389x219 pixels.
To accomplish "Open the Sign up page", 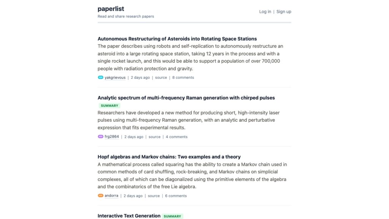I will [284, 12].
